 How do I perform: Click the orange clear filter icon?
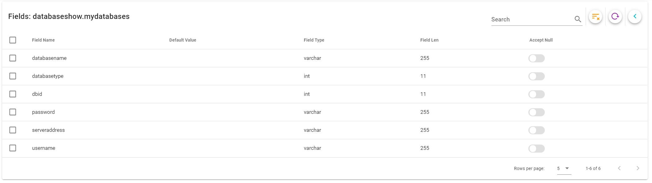pyautogui.click(x=595, y=16)
